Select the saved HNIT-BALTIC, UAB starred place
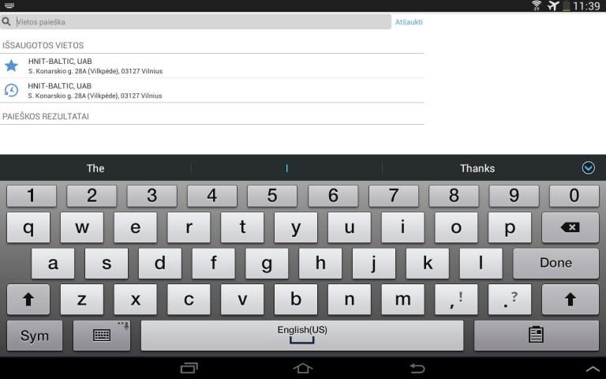This screenshot has height=379, width=606. (212, 66)
